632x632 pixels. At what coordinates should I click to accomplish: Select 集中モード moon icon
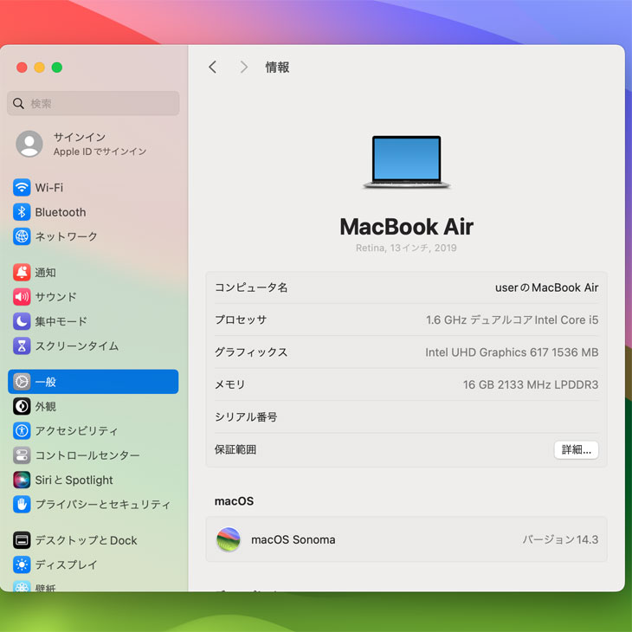pos(22,321)
